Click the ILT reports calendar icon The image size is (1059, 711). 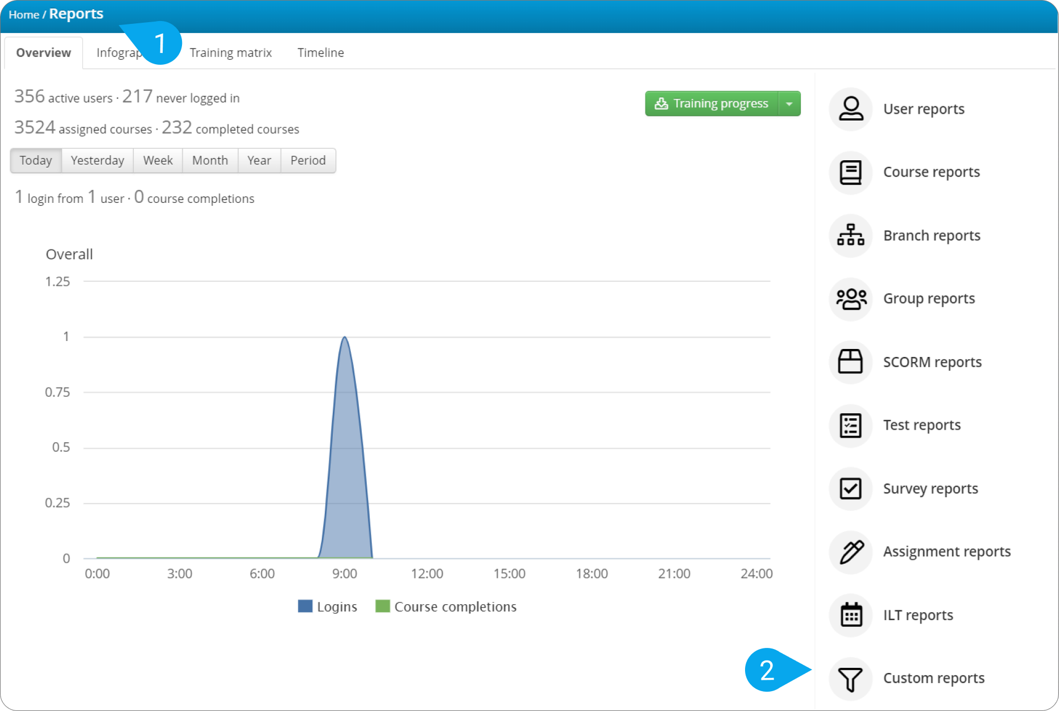(851, 616)
